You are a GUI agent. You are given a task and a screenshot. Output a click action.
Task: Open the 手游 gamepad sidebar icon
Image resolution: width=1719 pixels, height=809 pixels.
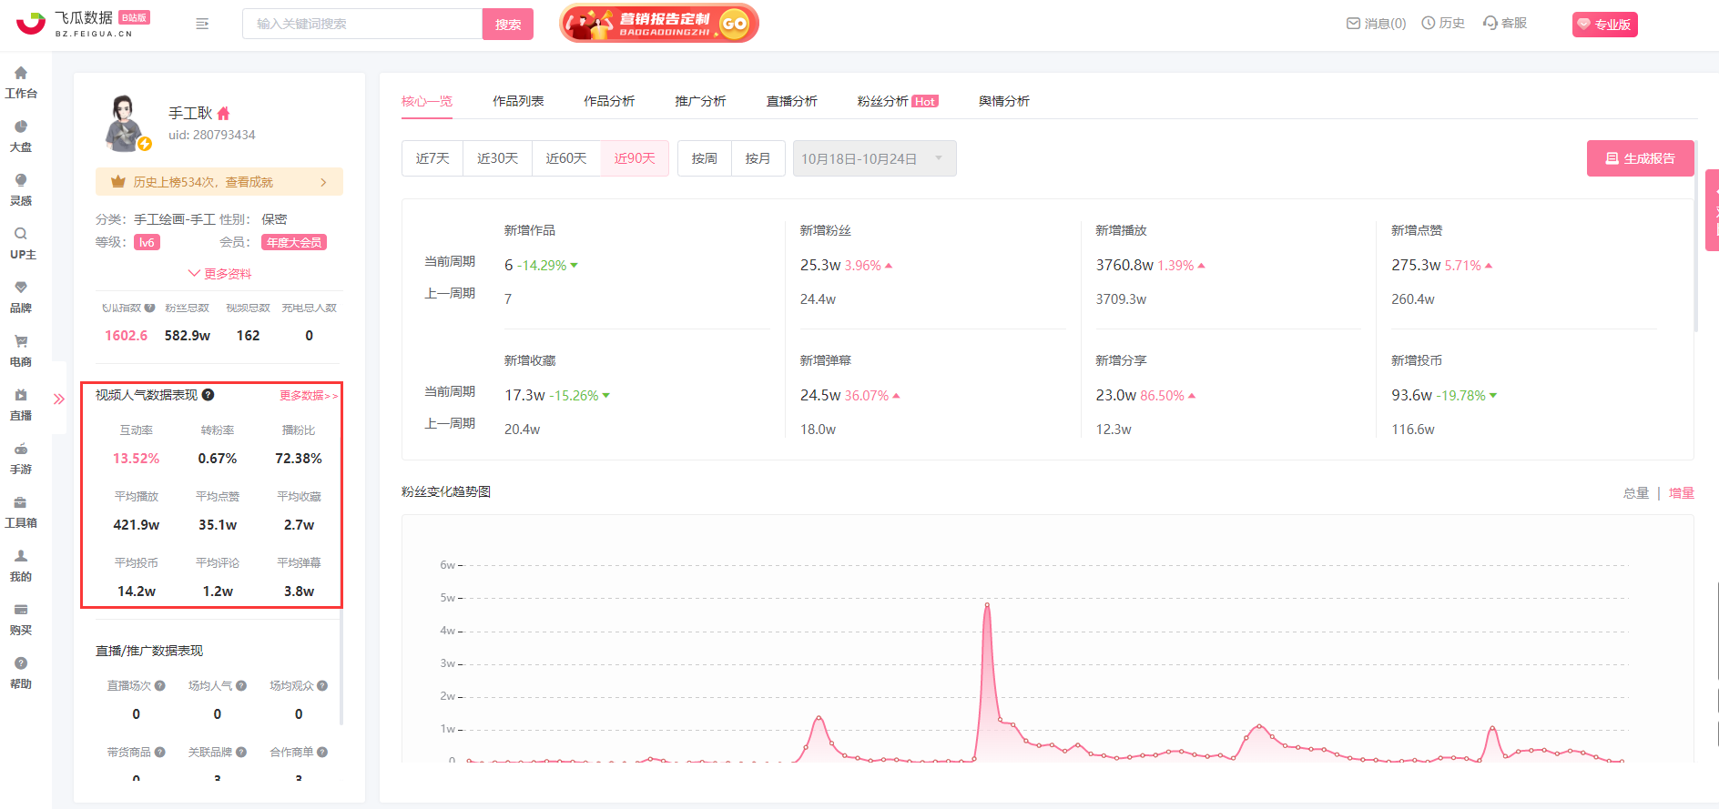point(21,449)
